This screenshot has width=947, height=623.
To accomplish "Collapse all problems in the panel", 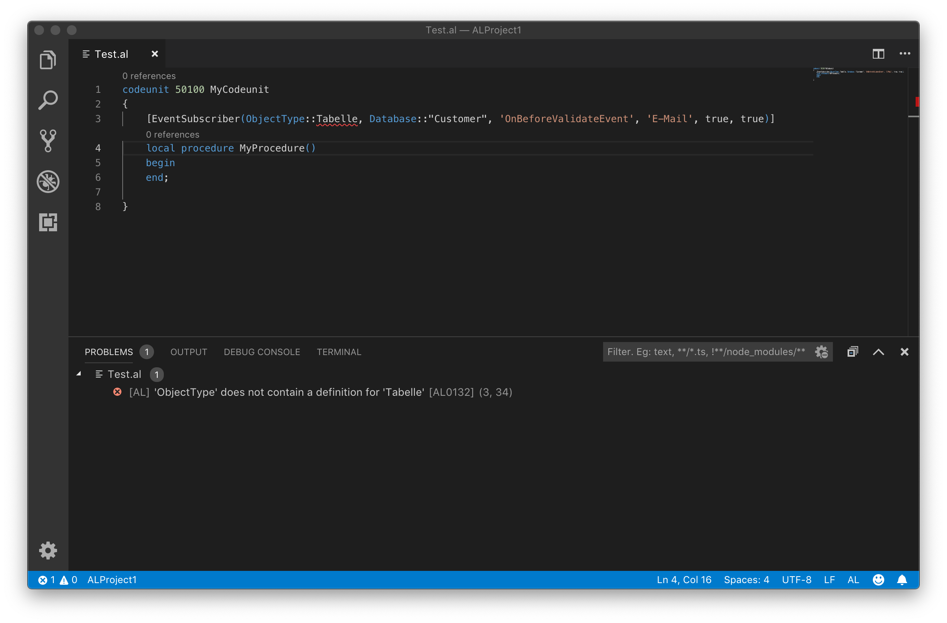I will [x=852, y=352].
